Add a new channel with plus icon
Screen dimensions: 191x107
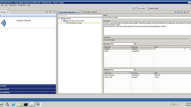pos(47,12)
